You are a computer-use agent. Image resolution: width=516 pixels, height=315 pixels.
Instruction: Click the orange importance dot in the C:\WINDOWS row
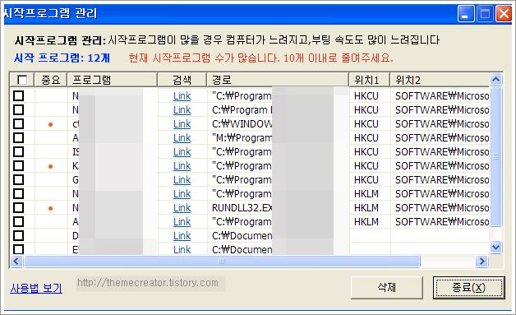[x=50, y=124]
